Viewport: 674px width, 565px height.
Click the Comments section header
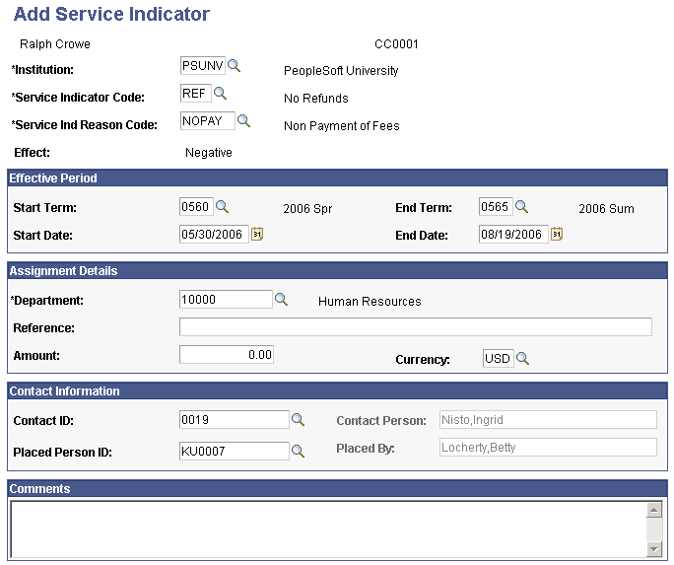click(337, 488)
